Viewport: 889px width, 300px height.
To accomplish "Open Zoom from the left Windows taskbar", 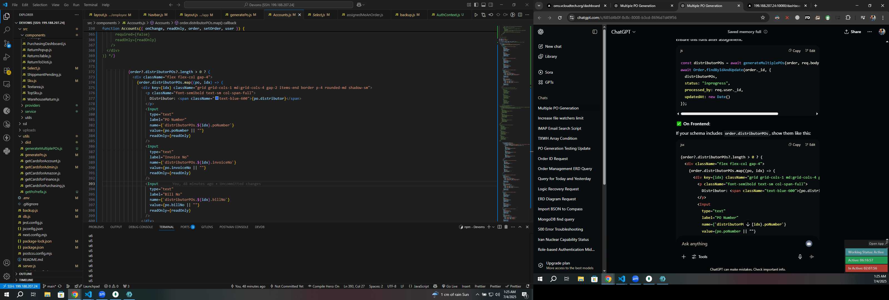I will 102,294.
